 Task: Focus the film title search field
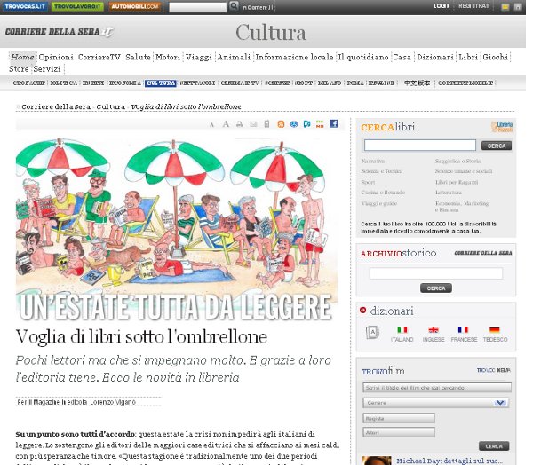(436, 387)
